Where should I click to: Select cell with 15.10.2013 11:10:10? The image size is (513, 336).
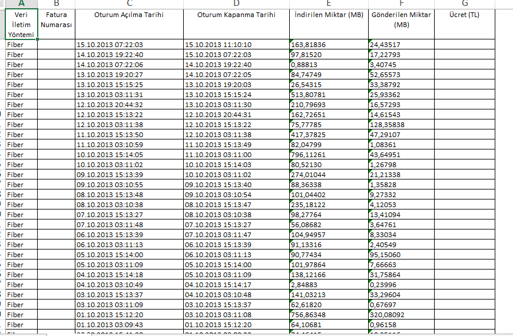(236, 45)
